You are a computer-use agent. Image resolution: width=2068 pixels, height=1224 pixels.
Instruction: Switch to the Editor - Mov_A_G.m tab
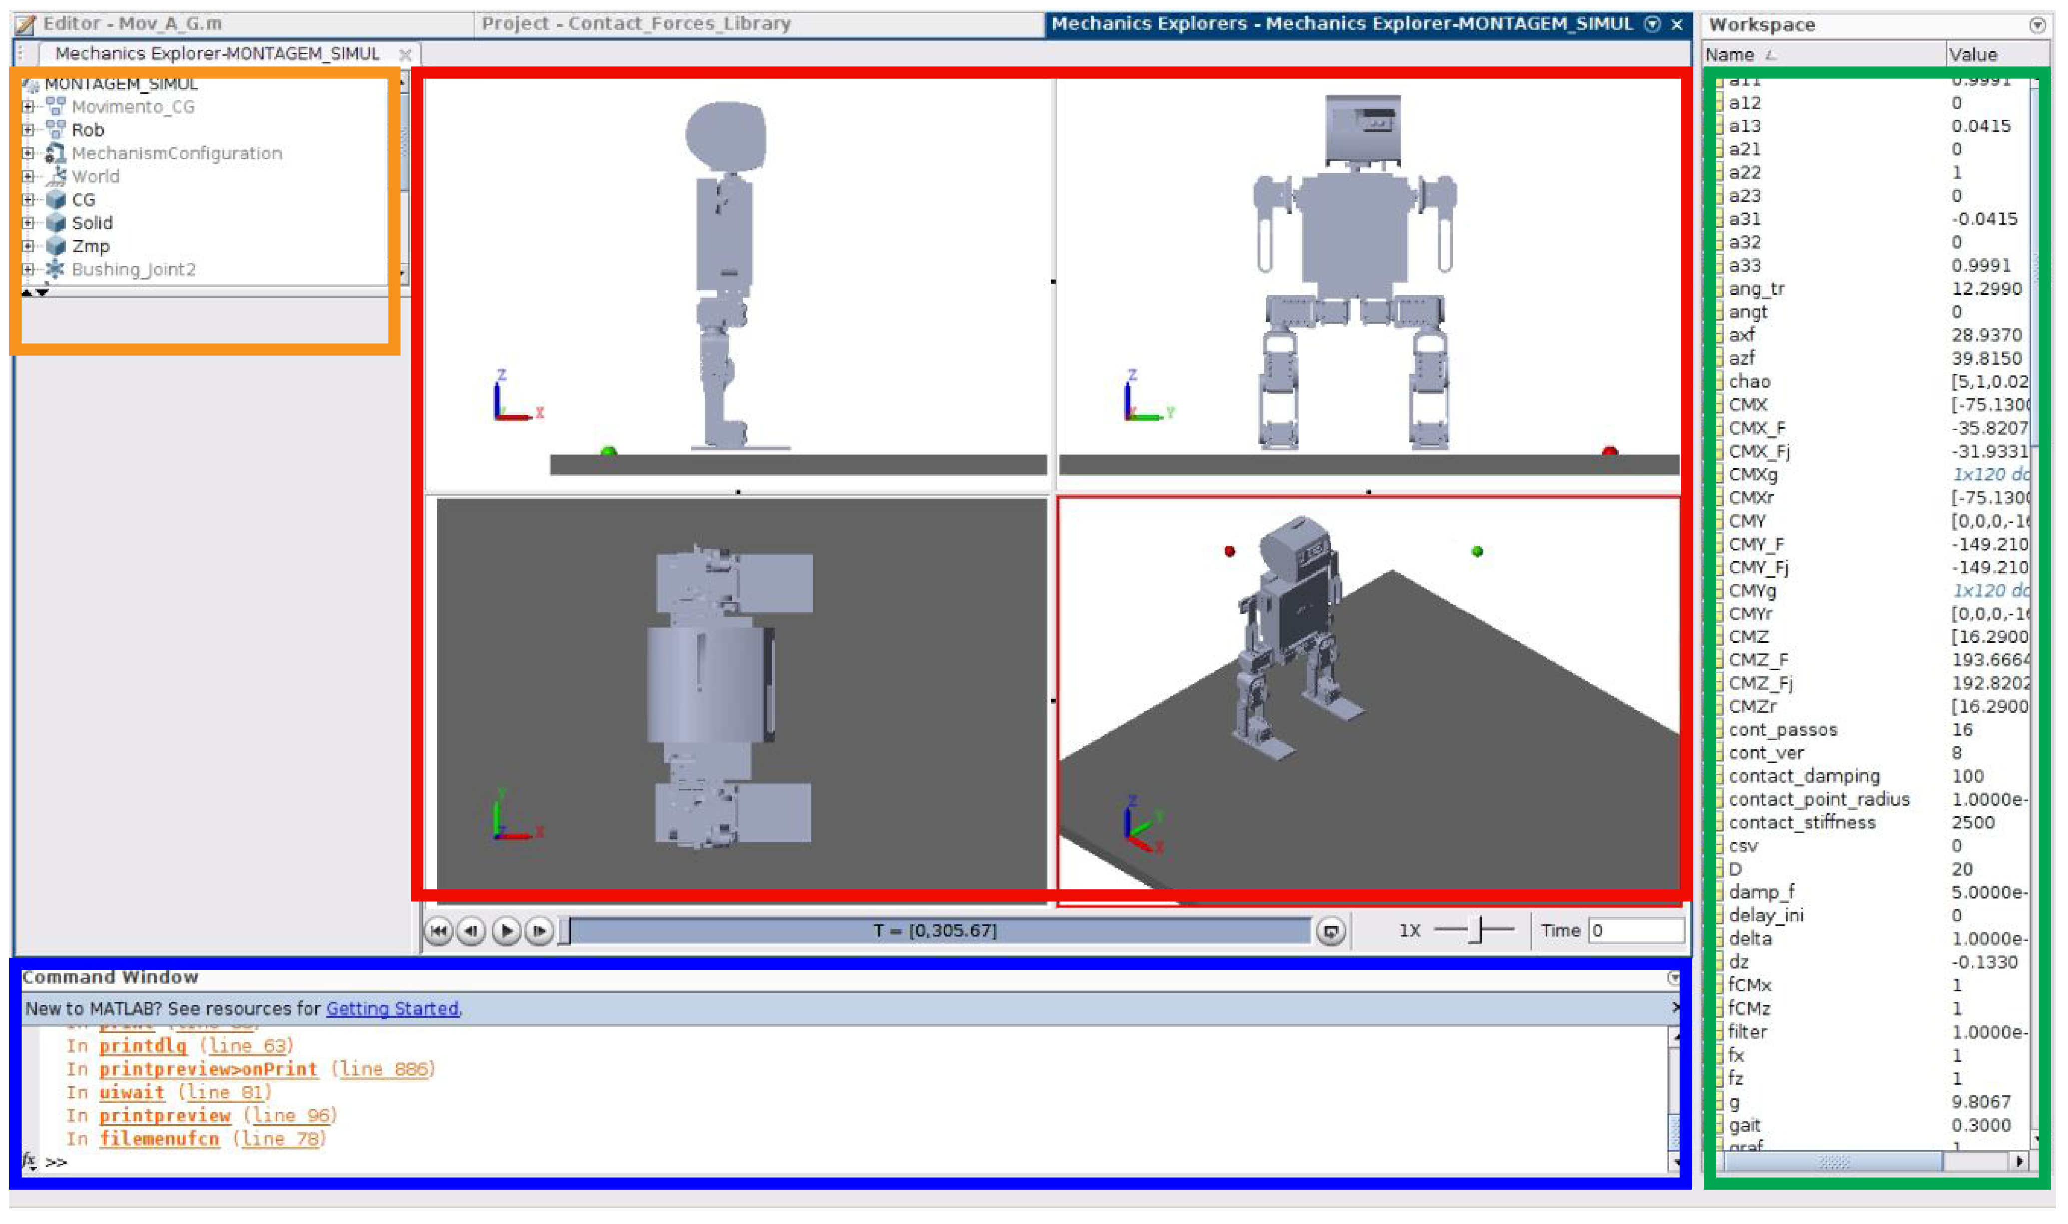click(132, 24)
